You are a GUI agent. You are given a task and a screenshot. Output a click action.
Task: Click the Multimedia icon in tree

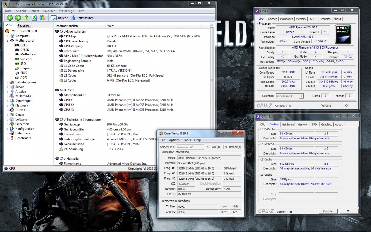(12, 96)
